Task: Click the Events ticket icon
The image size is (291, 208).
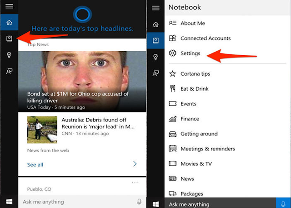Action: pos(172,103)
